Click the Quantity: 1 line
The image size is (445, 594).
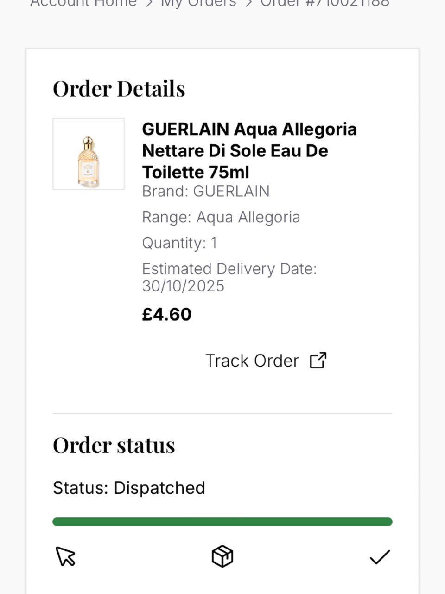(179, 243)
